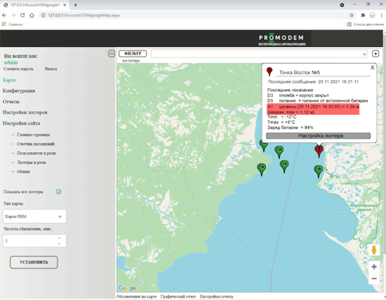
Task: Open the Конфигурация menu item
Action: [x=19, y=90]
